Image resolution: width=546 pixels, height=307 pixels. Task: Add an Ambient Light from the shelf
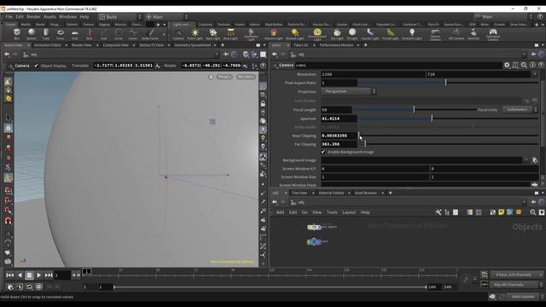click(412, 34)
